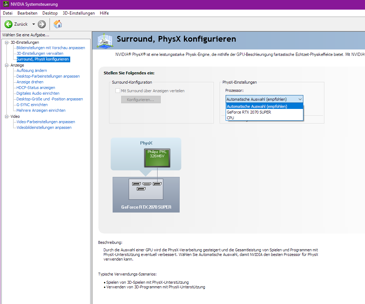The height and width of the screenshot is (304, 365).
Task: Click the Wählen Sie eine Aufgabe... header
Action: coord(26,35)
